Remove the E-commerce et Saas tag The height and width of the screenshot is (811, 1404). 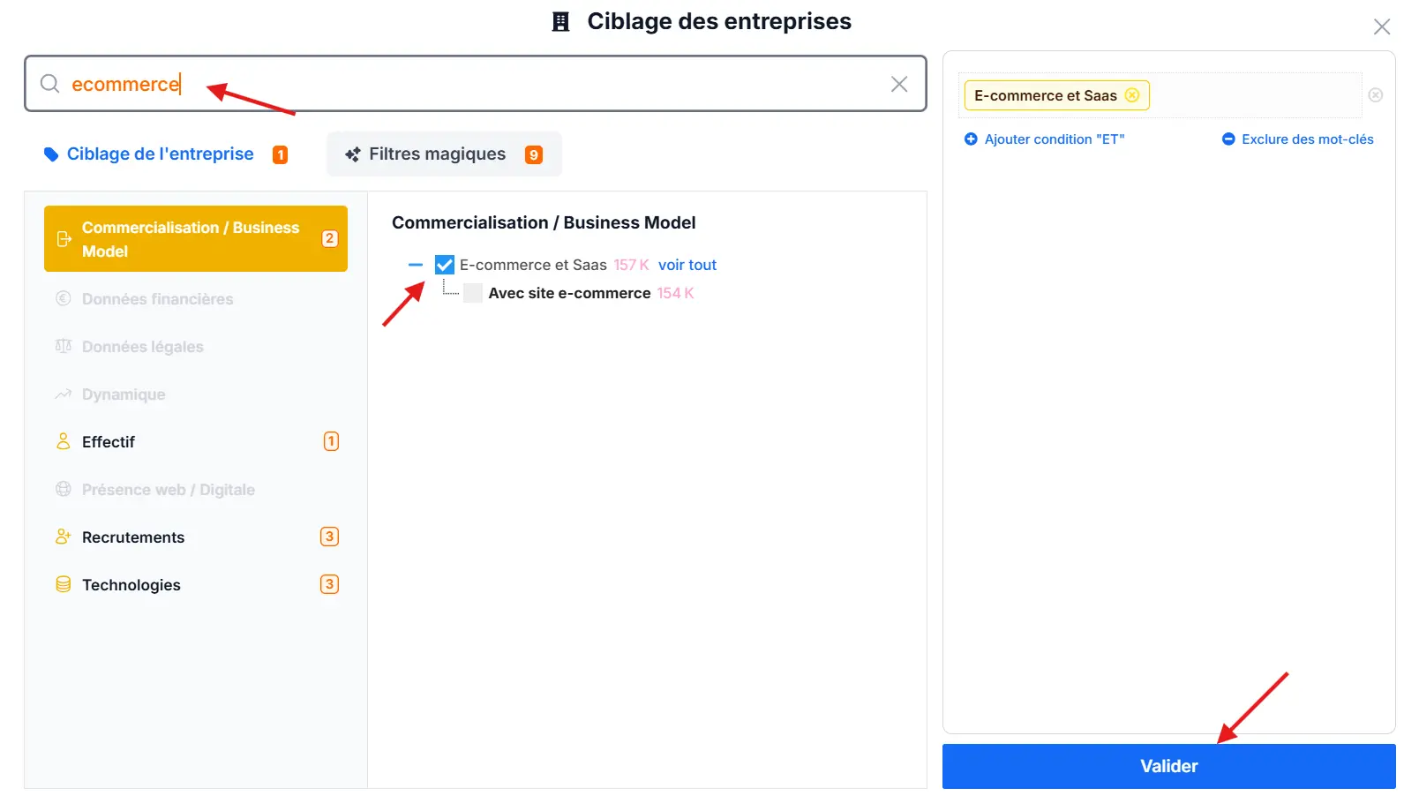click(x=1132, y=95)
